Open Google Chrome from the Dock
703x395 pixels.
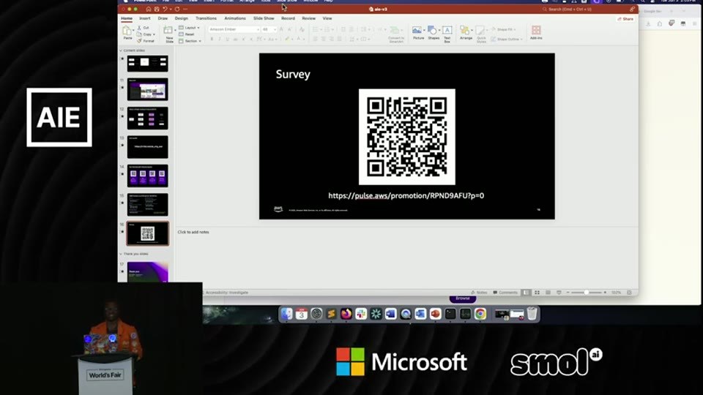(x=480, y=314)
